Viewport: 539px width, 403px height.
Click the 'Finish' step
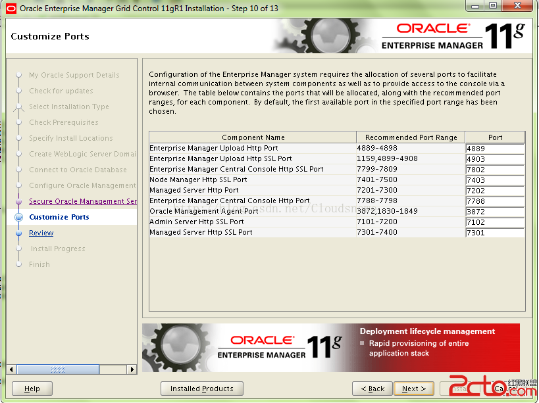point(39,264)
